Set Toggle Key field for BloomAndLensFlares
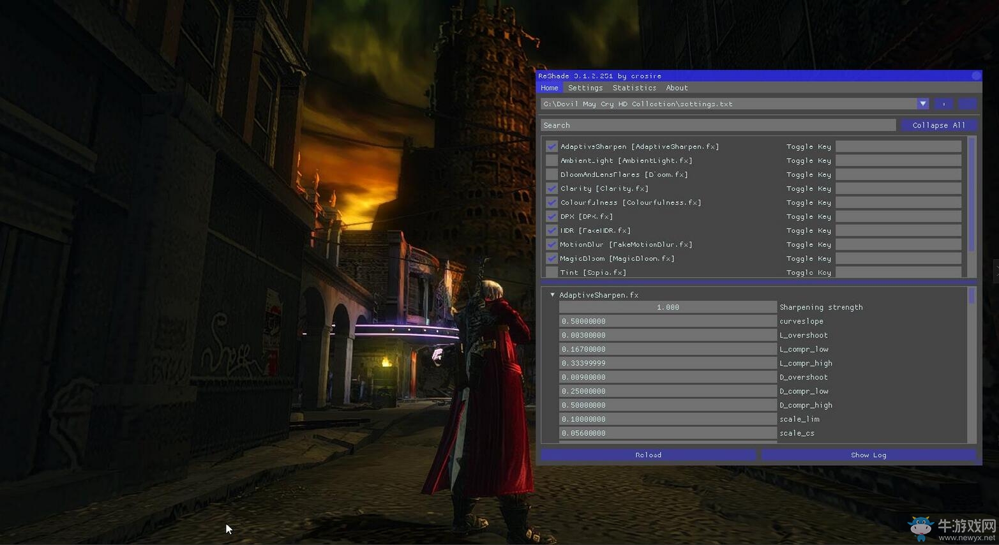The image size is (999, 545). (x=898, y=175)
